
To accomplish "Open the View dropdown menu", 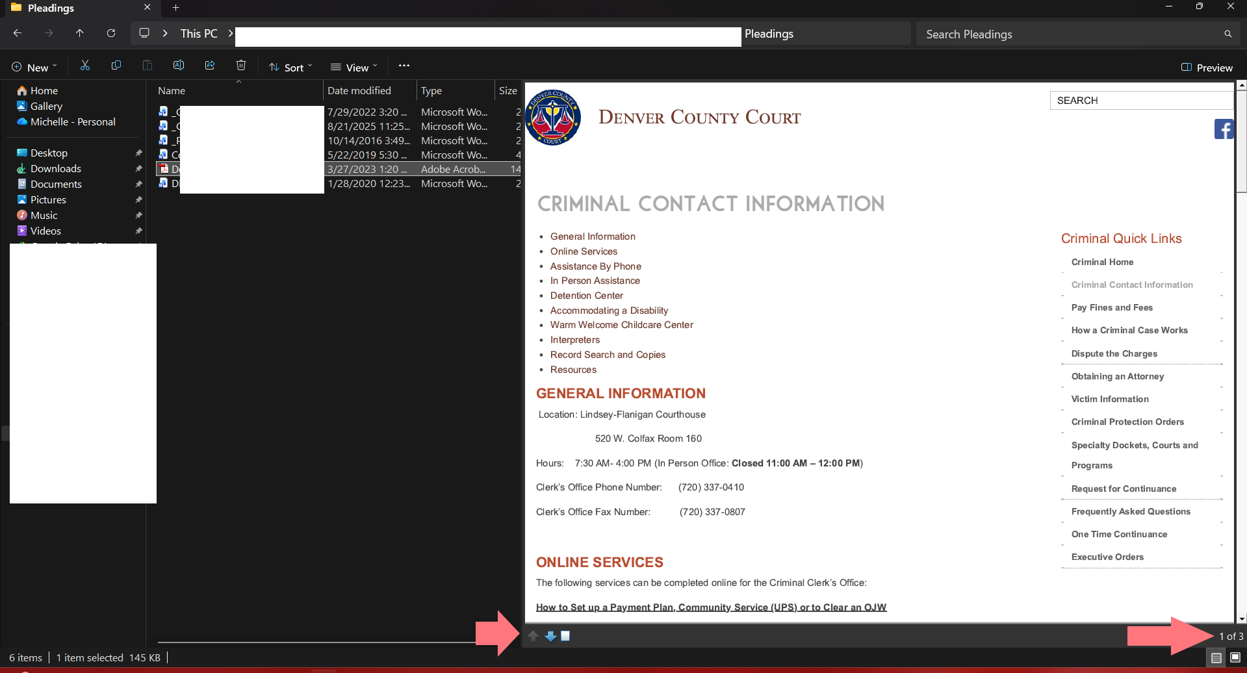I will 354,68.
